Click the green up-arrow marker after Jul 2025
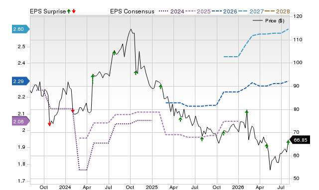This screenshot has width=319, height=190. (x=202, y=139)
